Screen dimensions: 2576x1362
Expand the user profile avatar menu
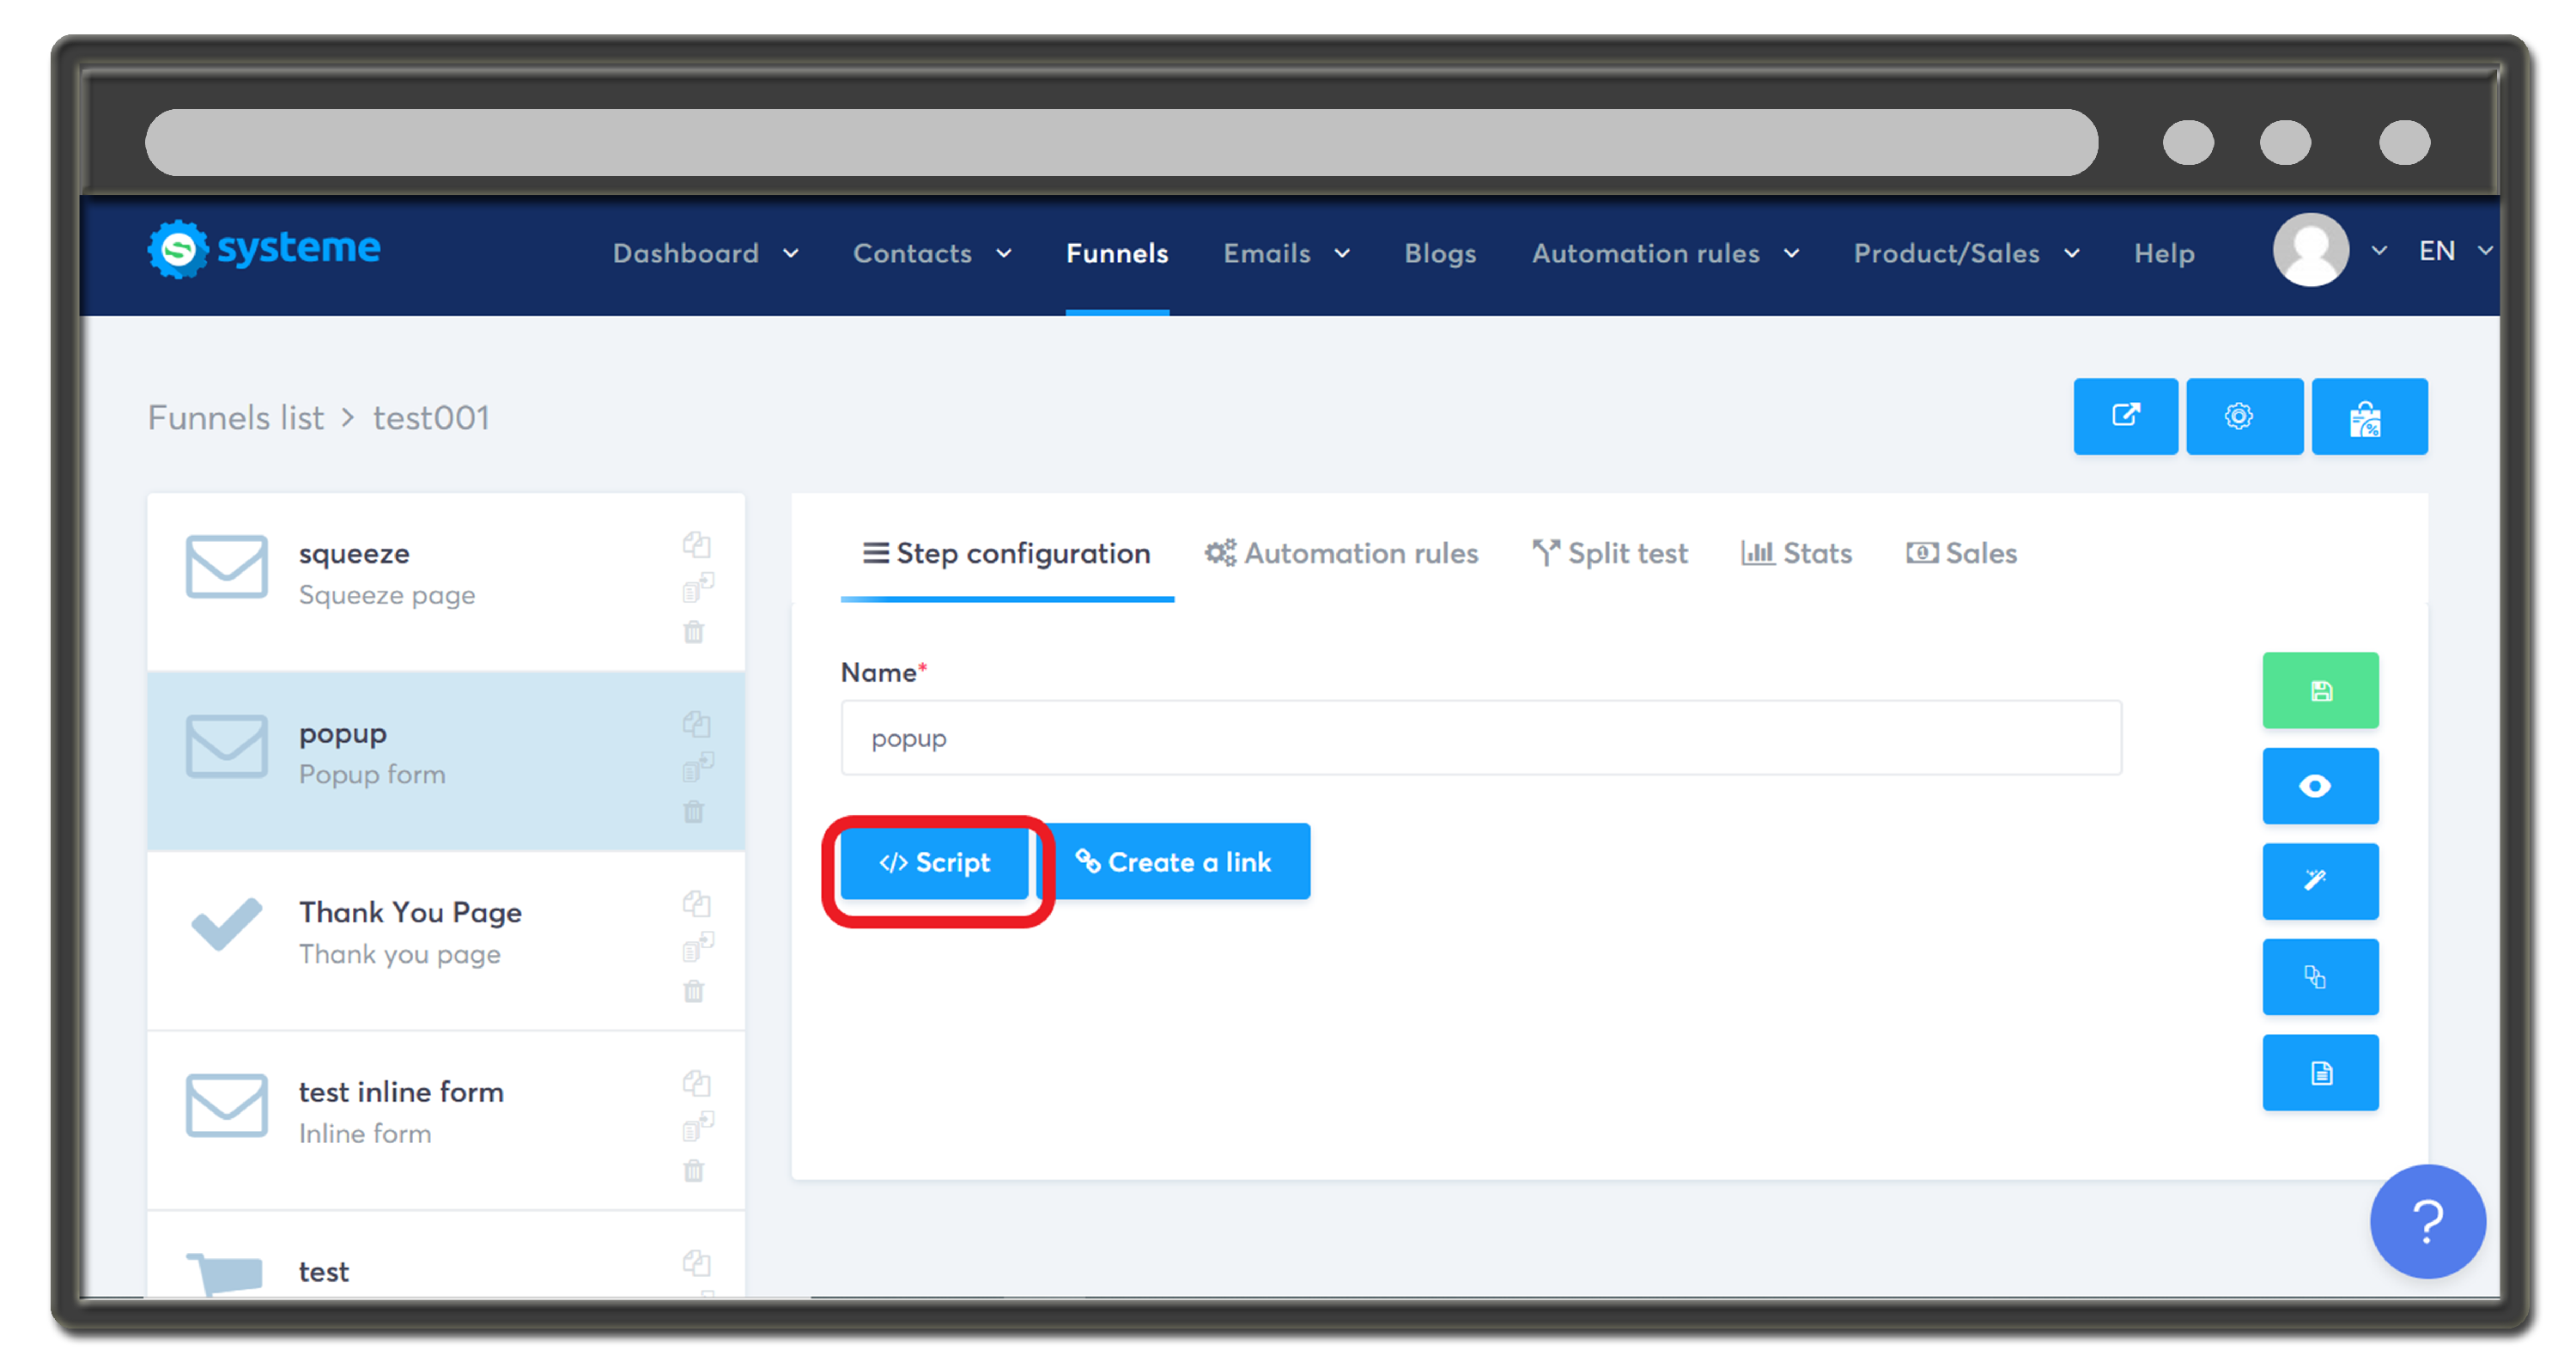pos(2311,250)
